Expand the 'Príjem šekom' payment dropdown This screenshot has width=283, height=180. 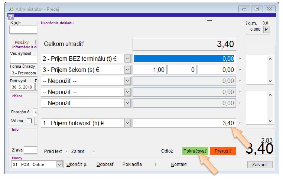pos(127,70)
